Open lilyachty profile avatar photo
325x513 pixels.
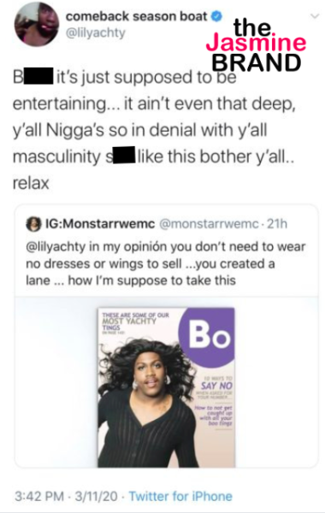coord(37,25)
